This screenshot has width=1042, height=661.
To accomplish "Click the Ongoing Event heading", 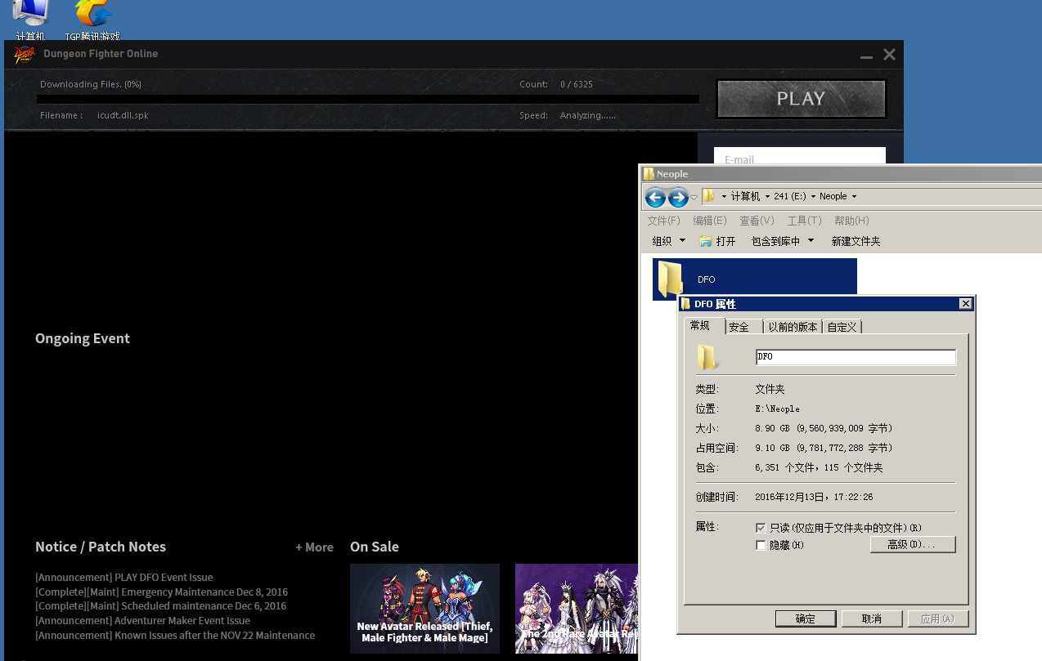I will coord(83,338).
